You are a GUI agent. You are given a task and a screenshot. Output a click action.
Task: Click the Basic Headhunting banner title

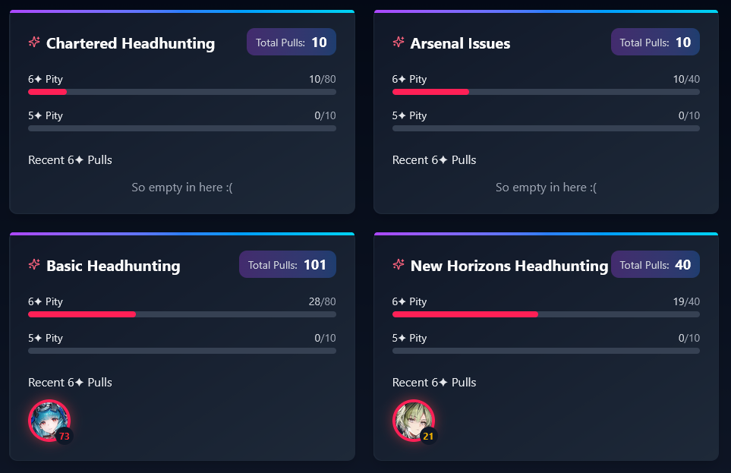click(113, 266)
